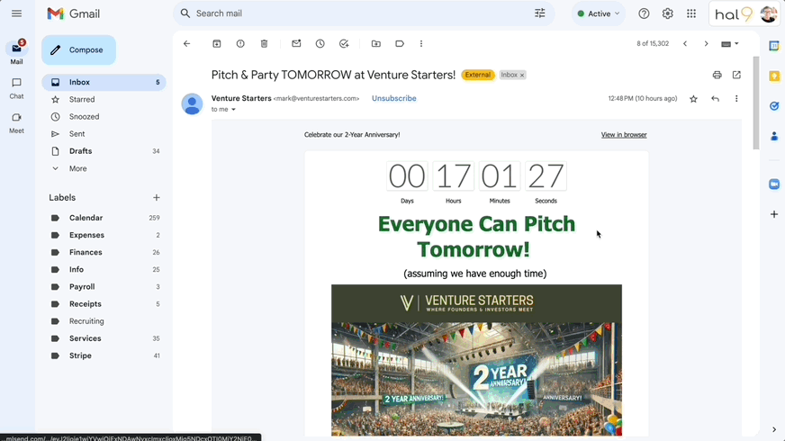Click the Compose button
Screen dimensions: 785x441
click(78, 50)
